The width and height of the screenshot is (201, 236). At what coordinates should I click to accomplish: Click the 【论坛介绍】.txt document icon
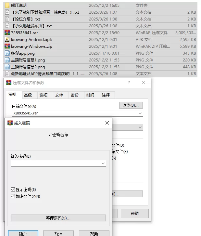click(7, 19)
